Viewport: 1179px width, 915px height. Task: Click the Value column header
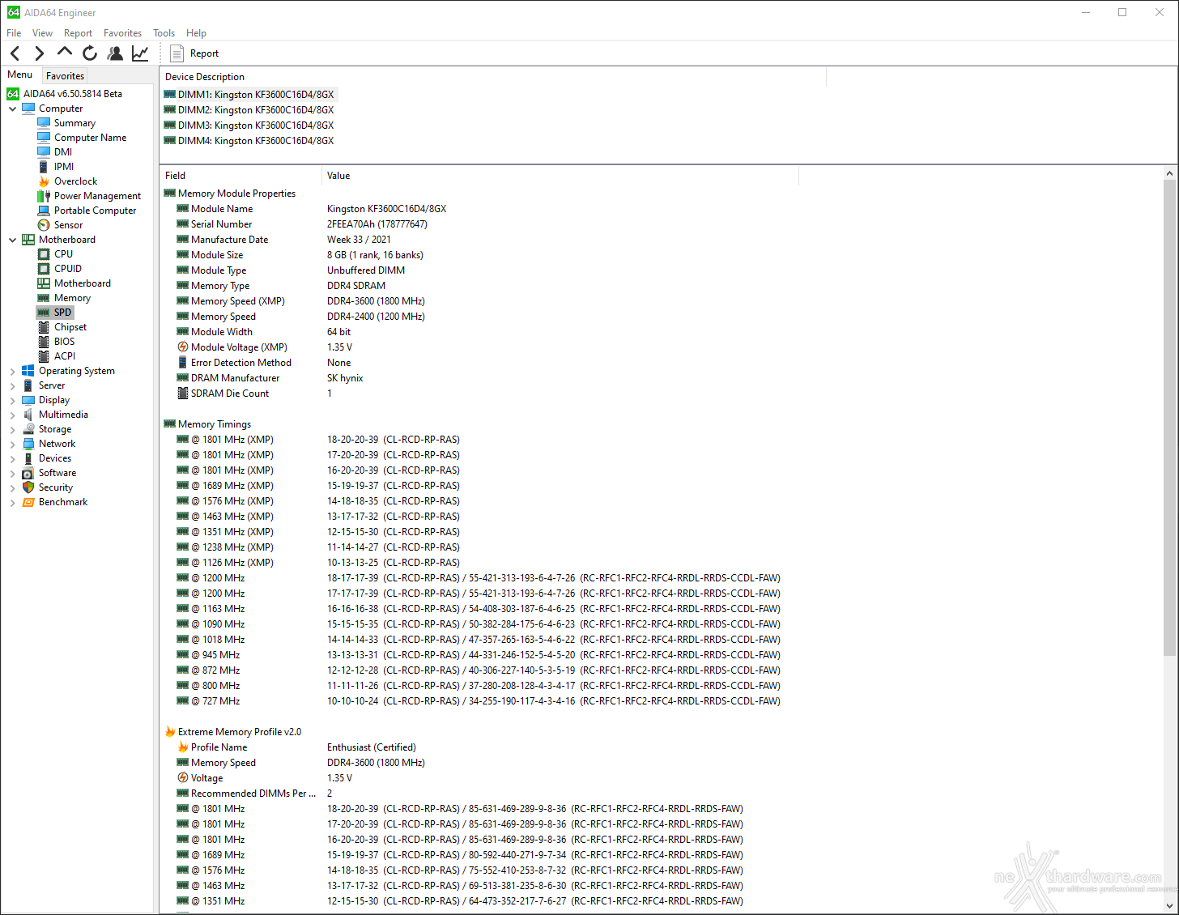click(x=560, y=176)
